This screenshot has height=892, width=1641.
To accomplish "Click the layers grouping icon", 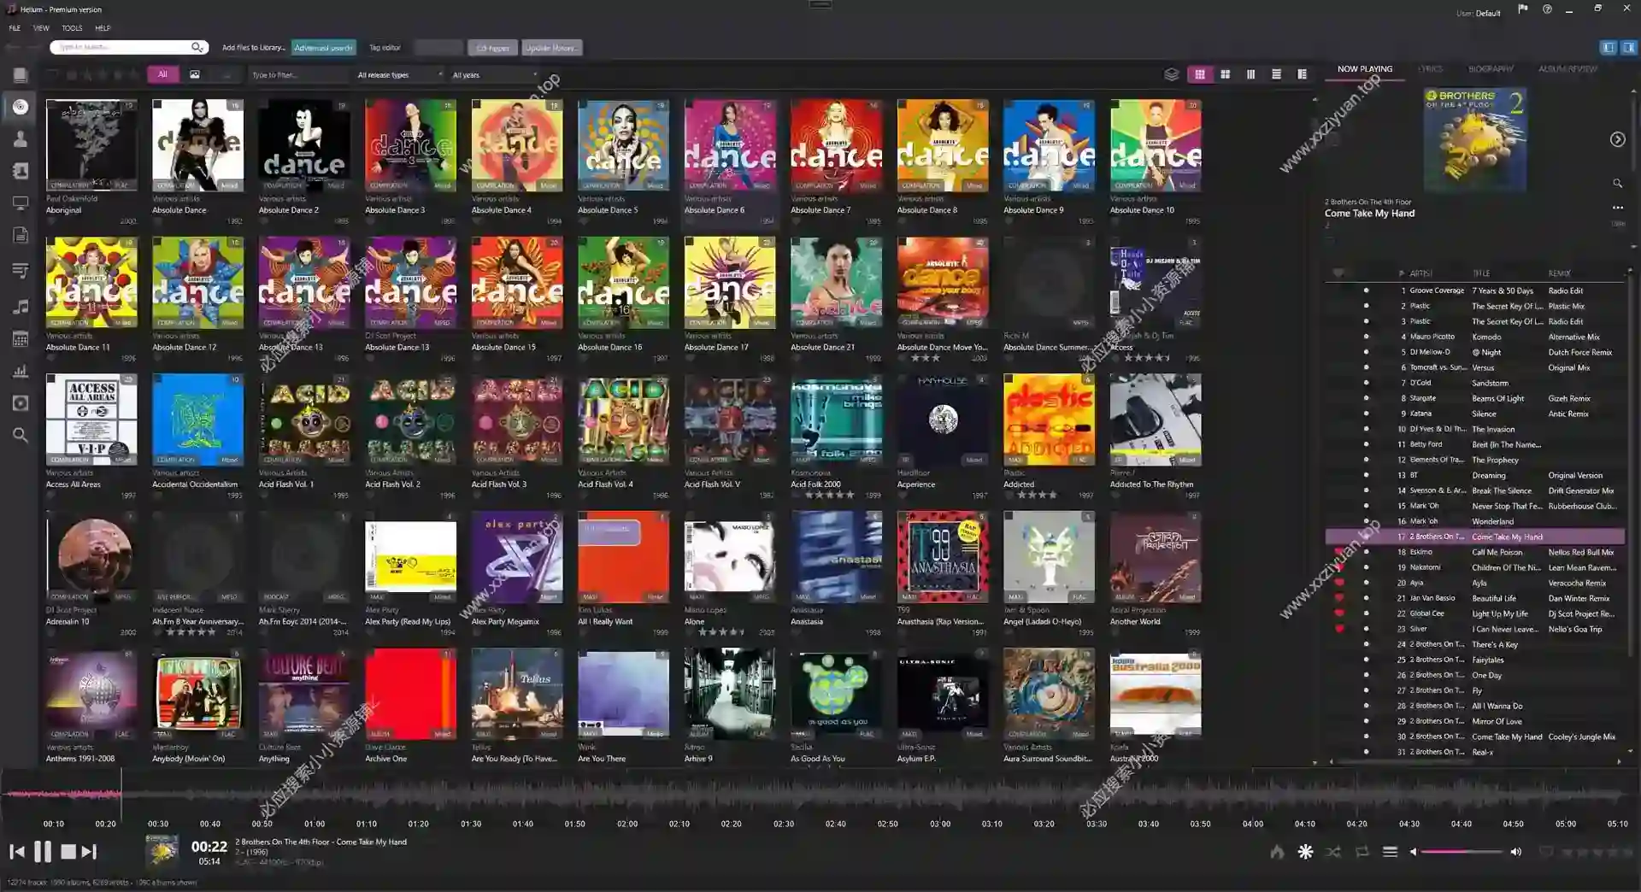I will (1172, 74).
